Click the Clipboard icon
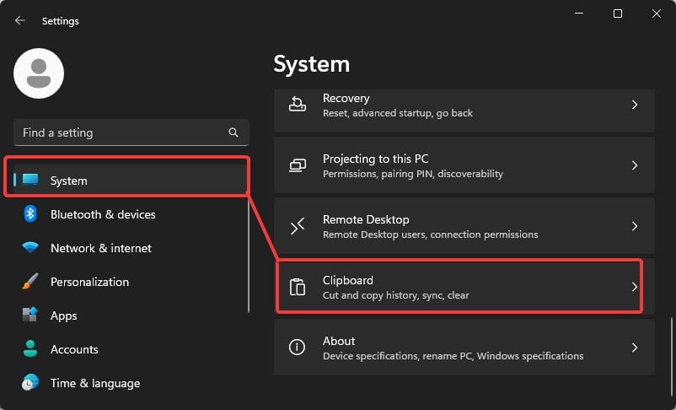676x410 pixels. 298,287
